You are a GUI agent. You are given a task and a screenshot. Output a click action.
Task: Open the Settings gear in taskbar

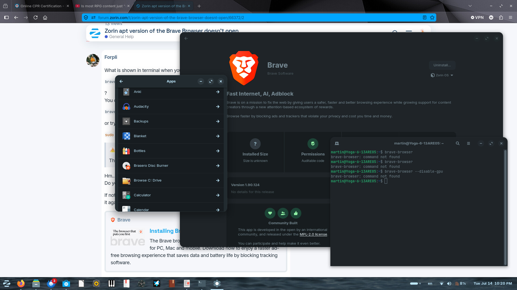click(217, 284)
